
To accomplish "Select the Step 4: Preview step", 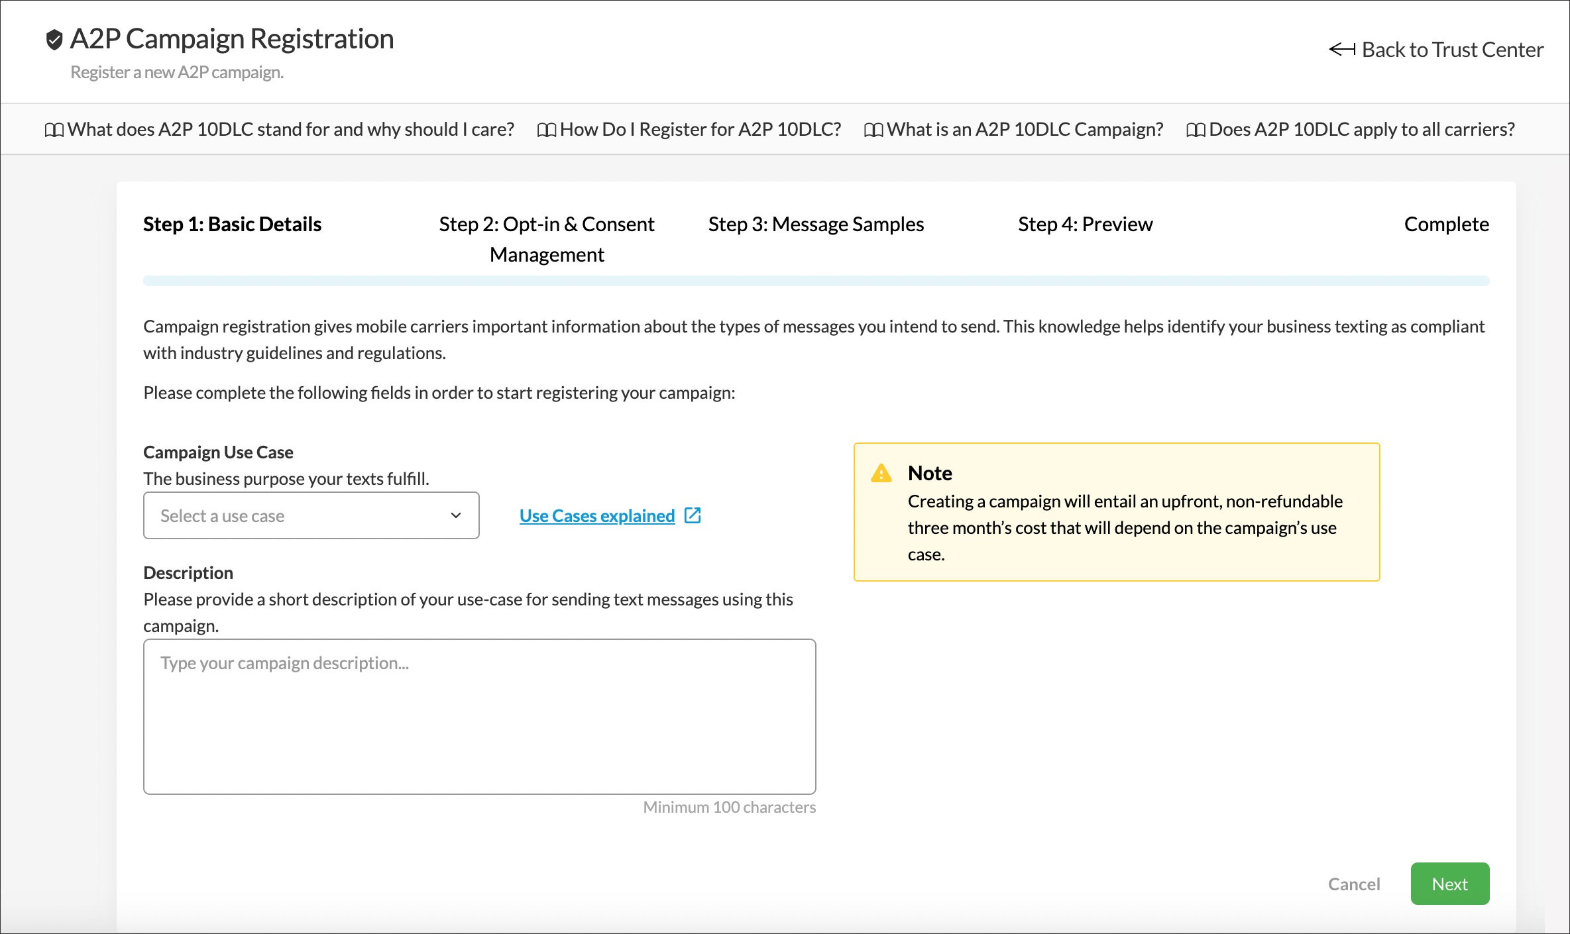I will click(x=1085, y=225).
